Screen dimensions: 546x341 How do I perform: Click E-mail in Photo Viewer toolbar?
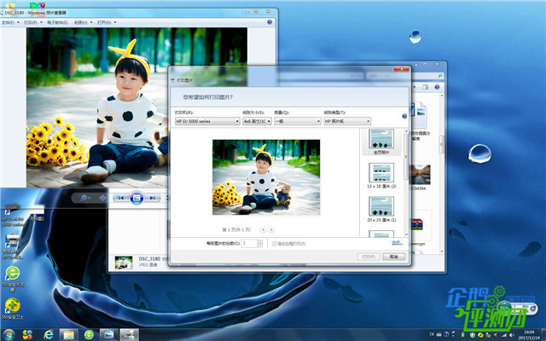57,22
